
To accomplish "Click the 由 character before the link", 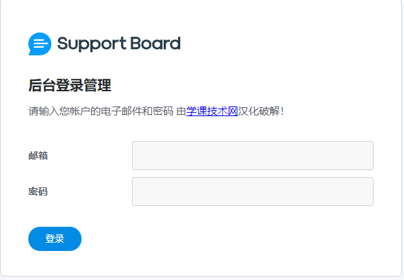I will (x=181, y=111).
